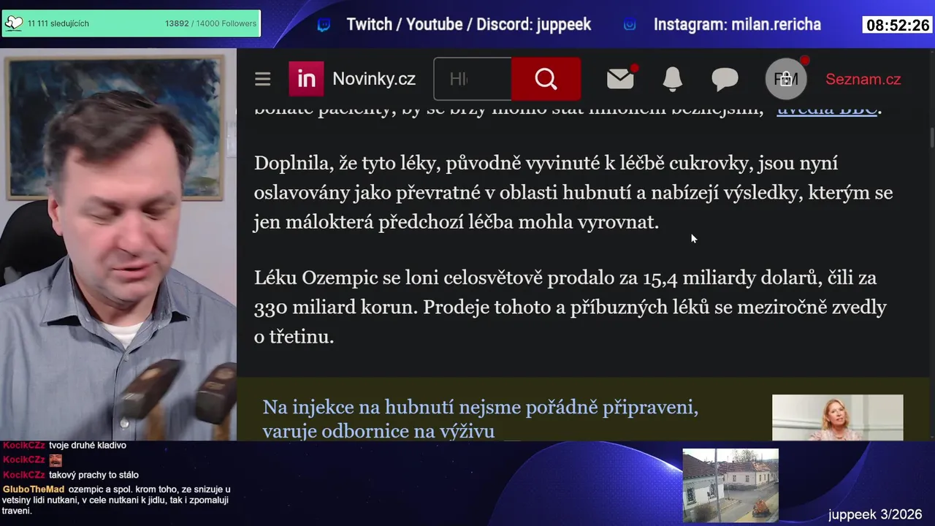Open the Novinky.cz hamburger menu
Screen dimensions: 935x526
click(x=263, y=79)
